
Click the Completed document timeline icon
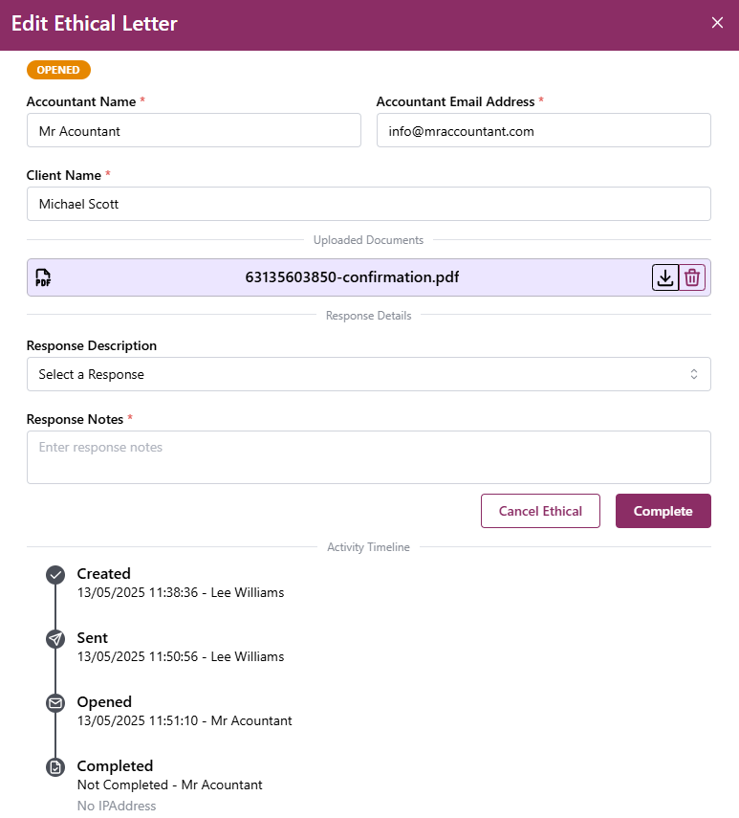[55, 767]
